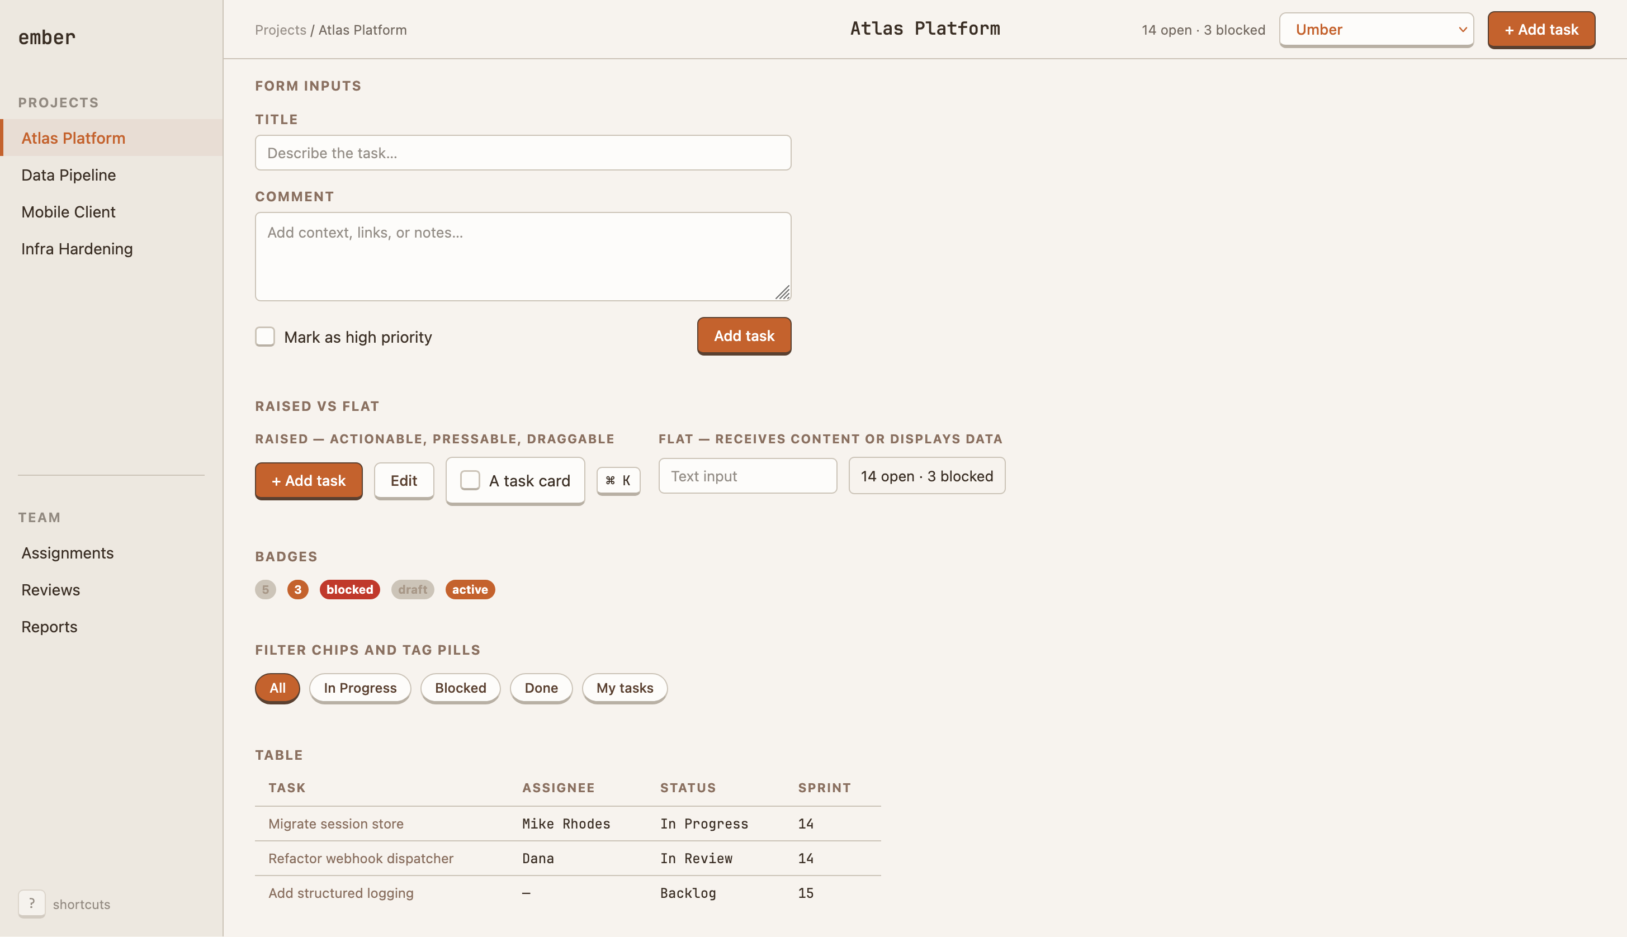Click the orange 3 count badge

(x=297, y=589)
